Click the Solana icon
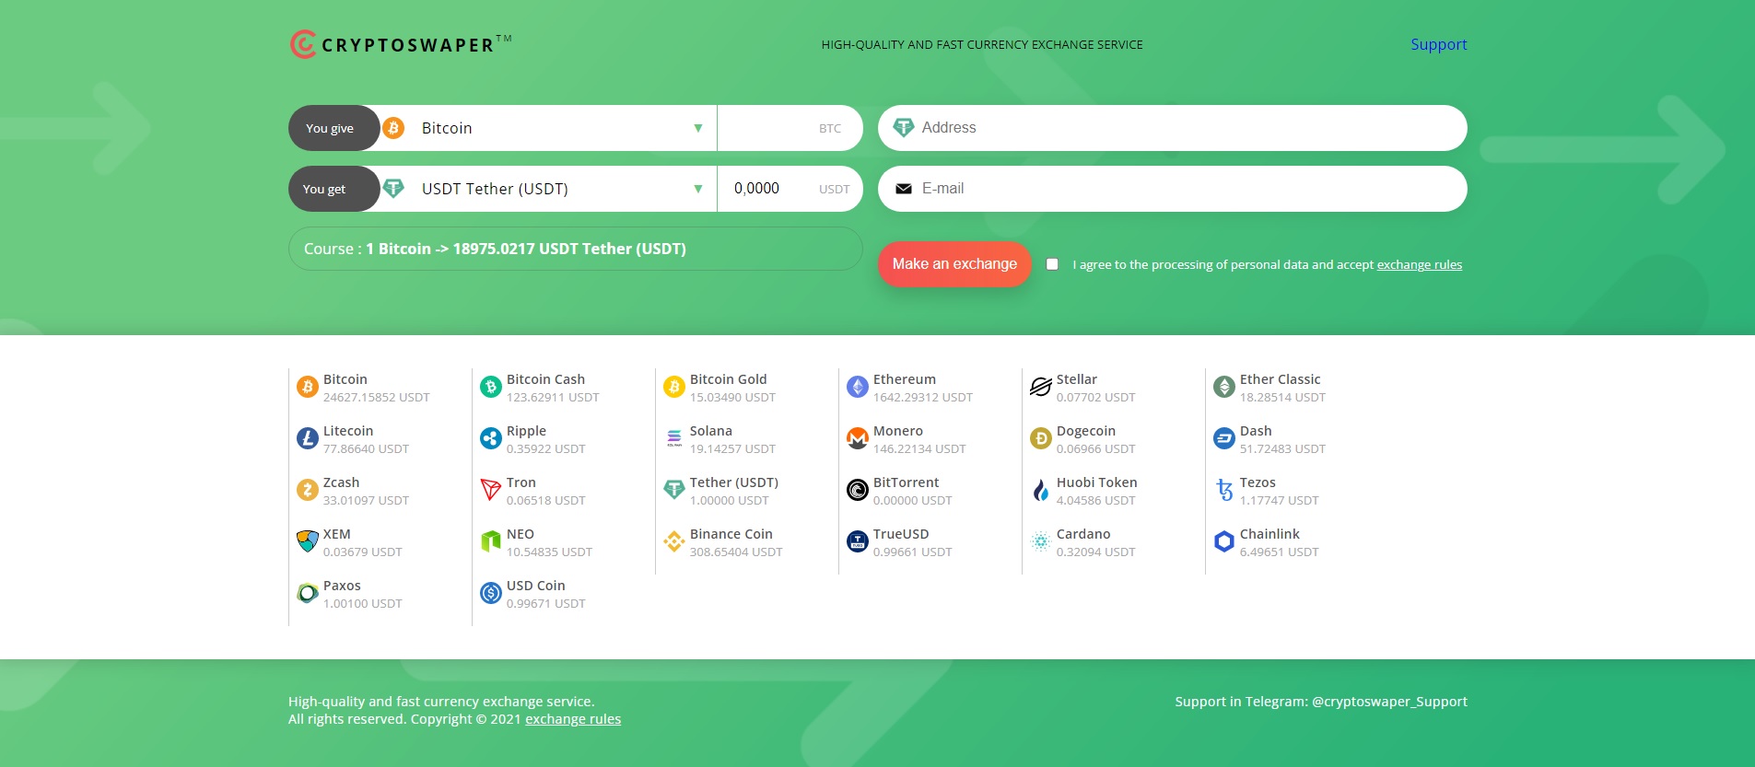The height and width of the screenshot is (767, 1755). click(x=674, y=438)
